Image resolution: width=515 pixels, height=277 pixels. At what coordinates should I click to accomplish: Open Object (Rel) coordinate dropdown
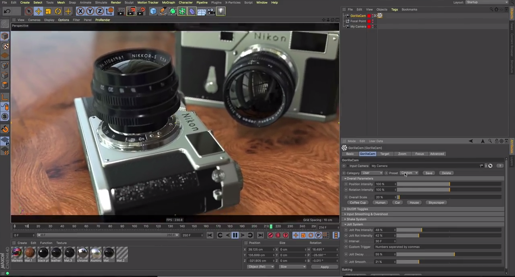(260, 267)
